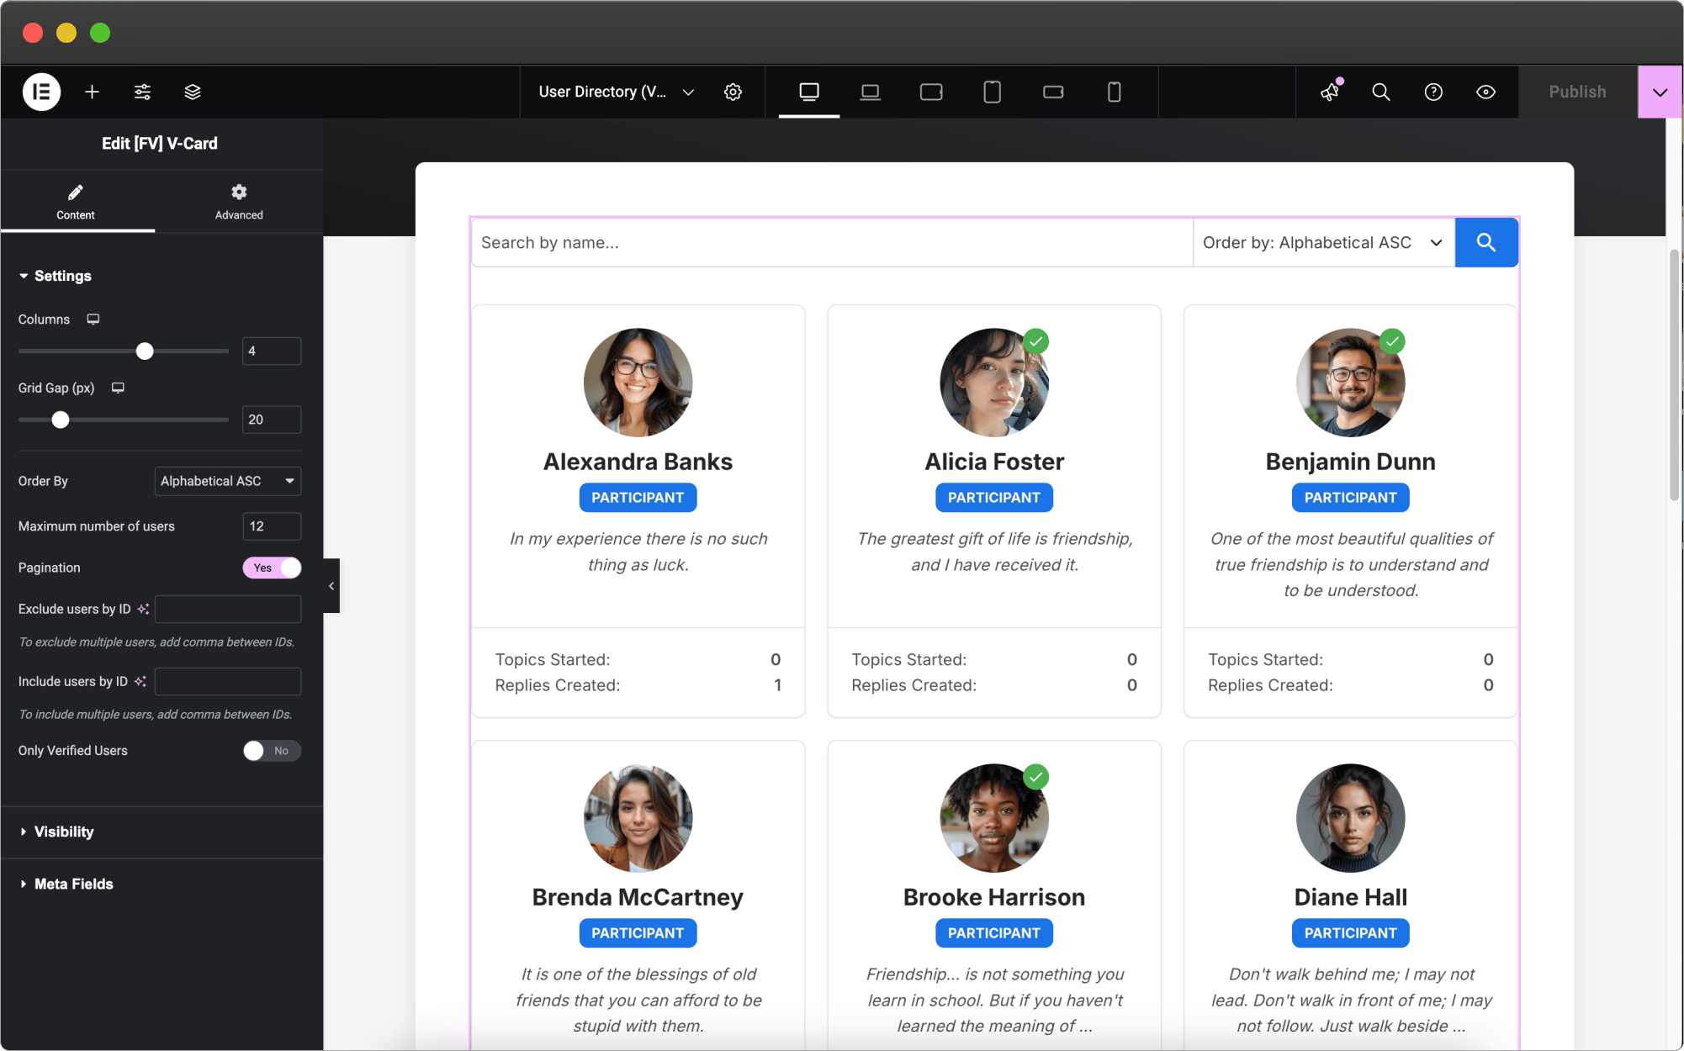
Task: Click Alexandra Banks' PARTICIPANT badge
Action: pyautogui.click(x=638, y=498)
